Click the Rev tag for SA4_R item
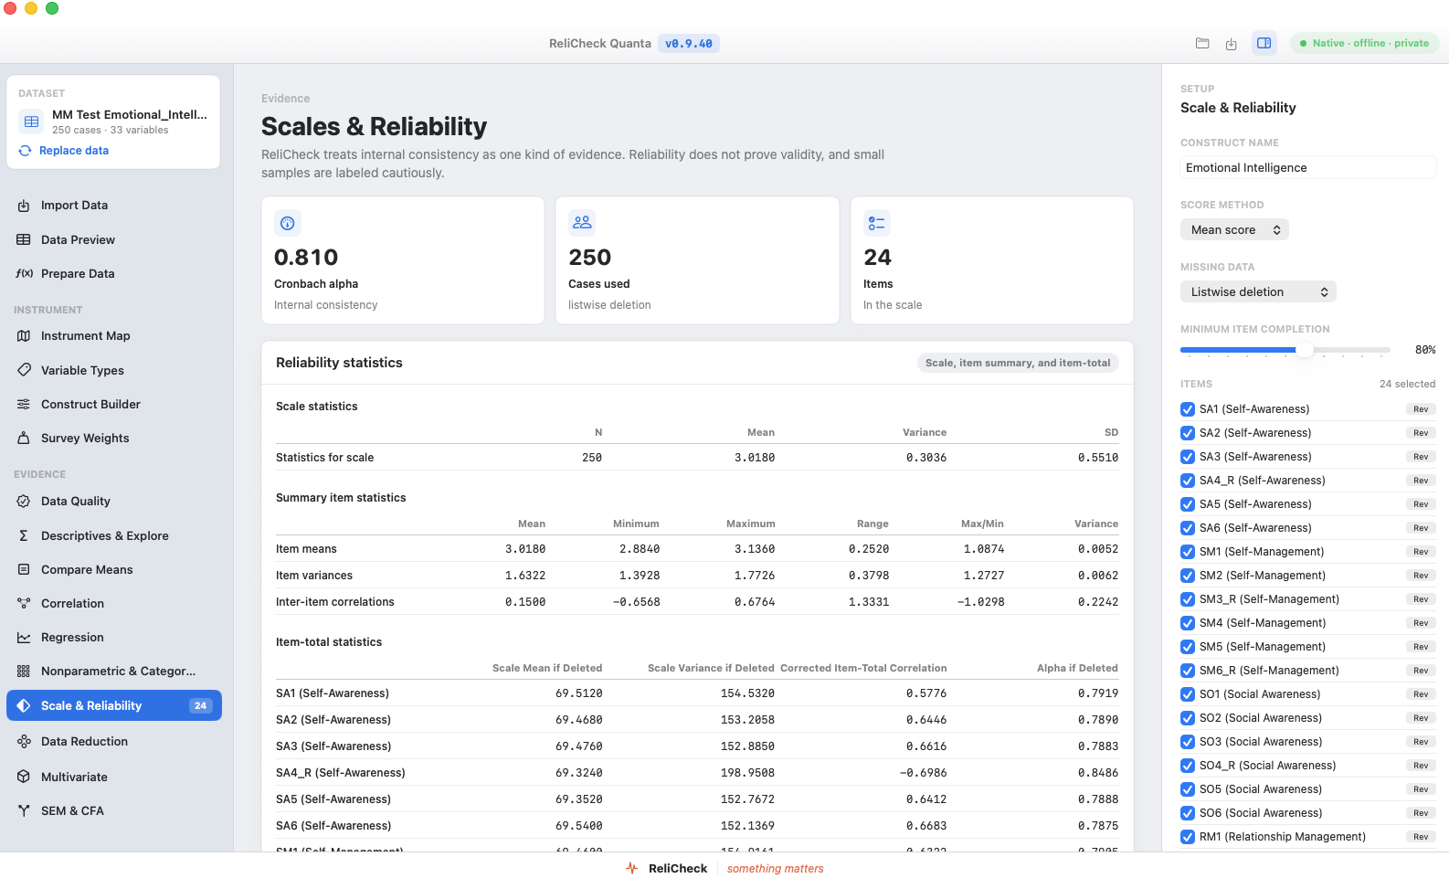This screenshot has width=1449, height=878. tap(1421, 481)
